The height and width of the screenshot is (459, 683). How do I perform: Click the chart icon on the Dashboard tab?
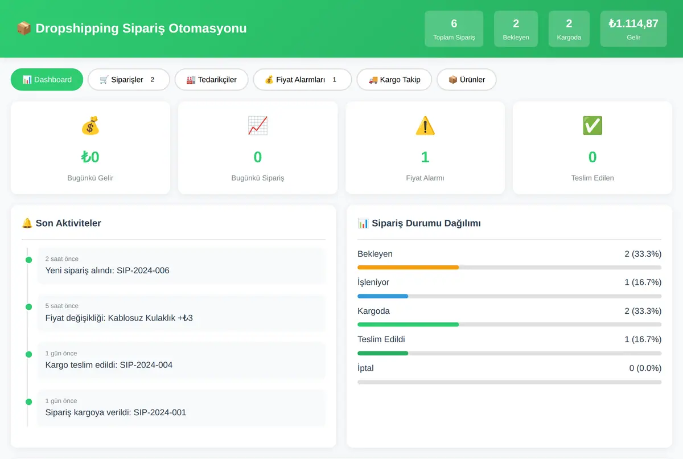(x=27, y=80)
